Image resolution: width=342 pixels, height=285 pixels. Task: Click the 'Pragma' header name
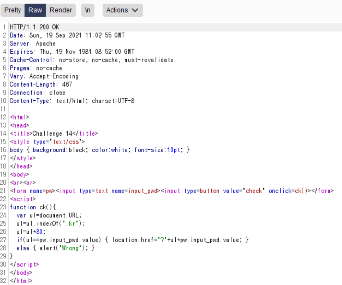pyautogui.click(x=19, y=68)
